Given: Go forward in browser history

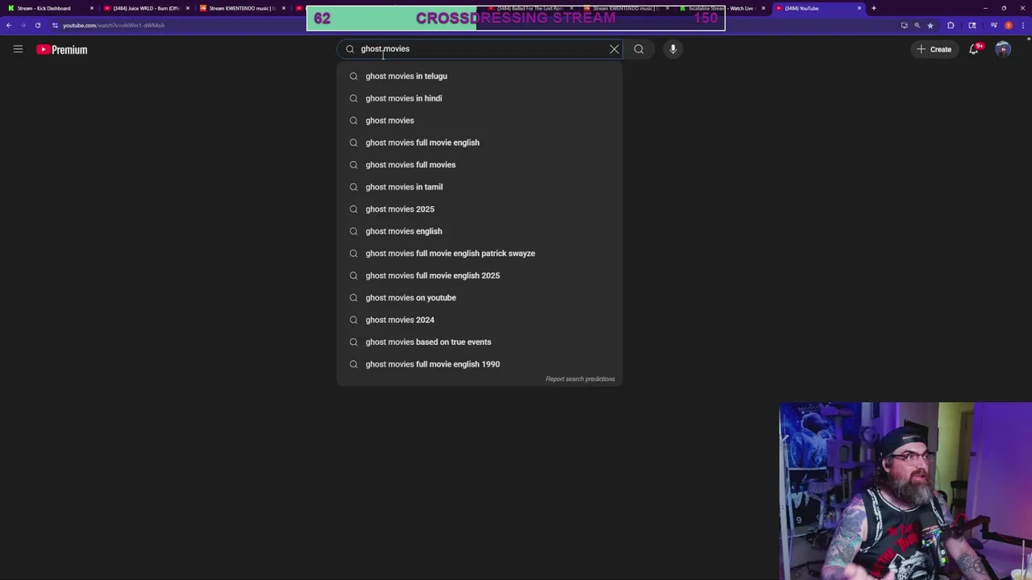Looking at the screenshot, I should [23, 25].
